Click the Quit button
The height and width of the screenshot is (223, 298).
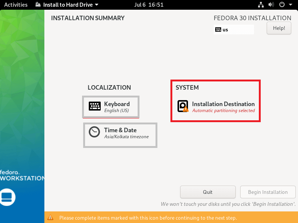208,192
